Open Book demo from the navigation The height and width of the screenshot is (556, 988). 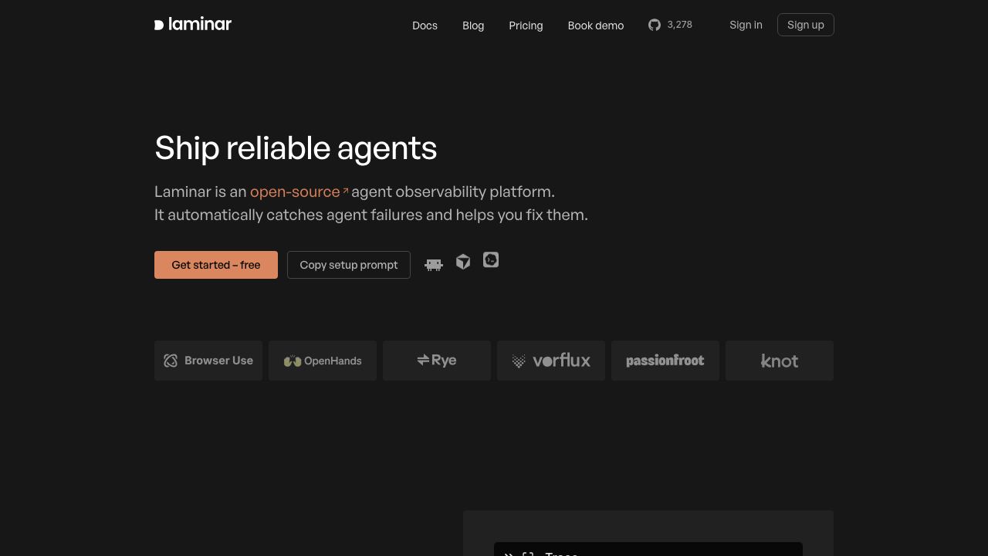[596, 25]
